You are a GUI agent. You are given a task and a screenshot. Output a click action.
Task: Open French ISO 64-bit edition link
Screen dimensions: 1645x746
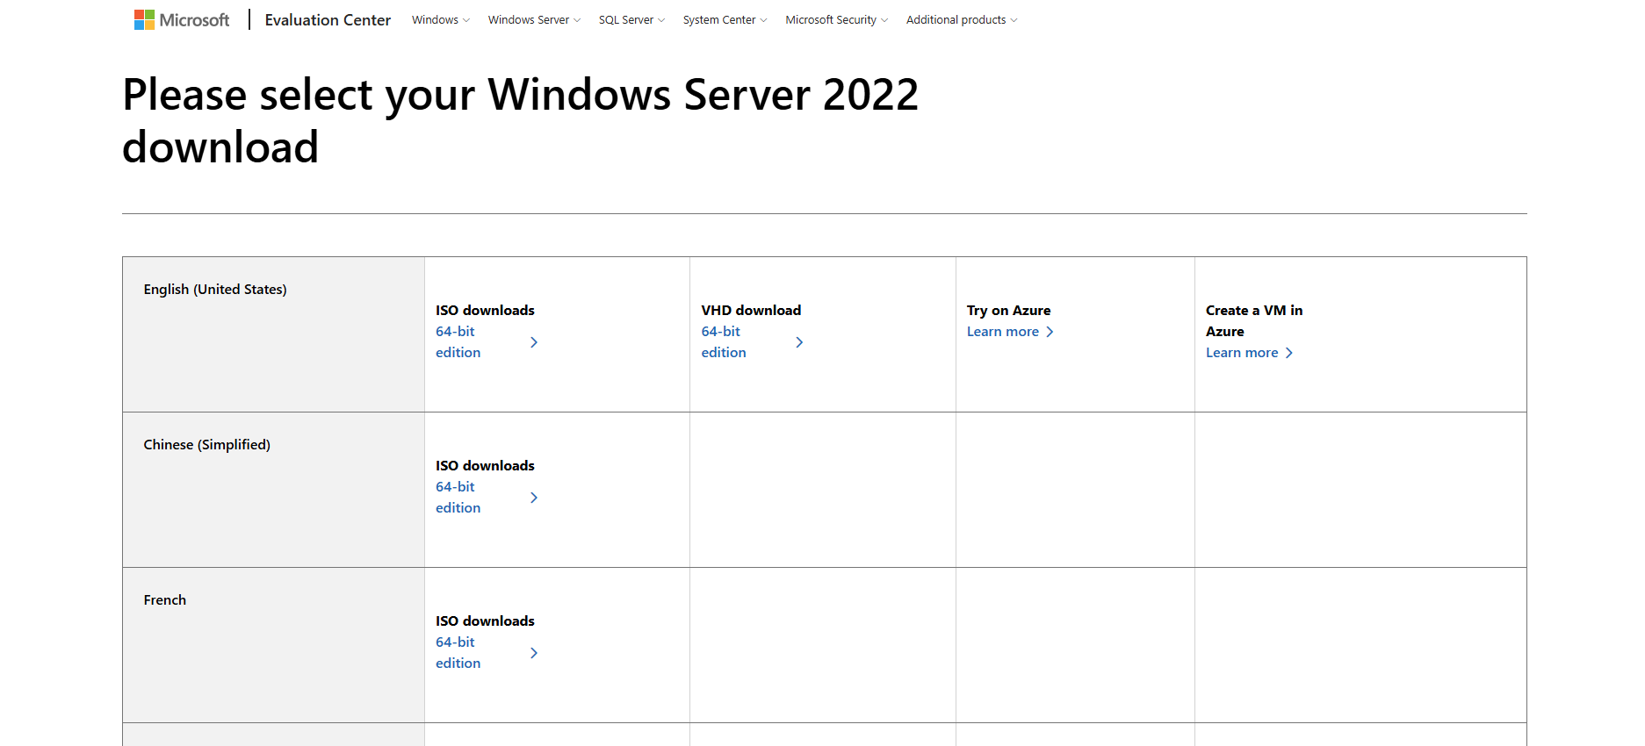click(458, 653)
